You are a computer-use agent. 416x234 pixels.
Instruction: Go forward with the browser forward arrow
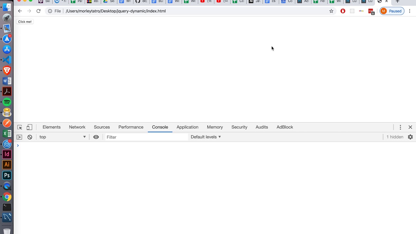click(29, 11)
